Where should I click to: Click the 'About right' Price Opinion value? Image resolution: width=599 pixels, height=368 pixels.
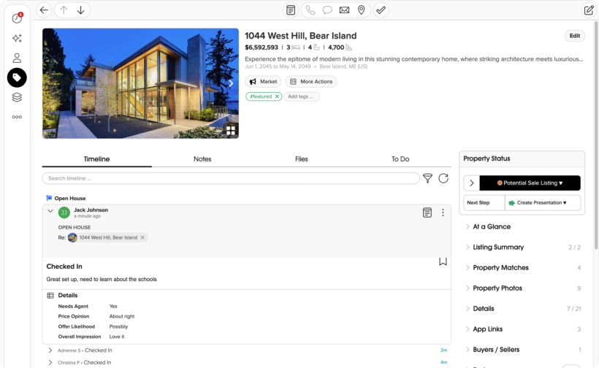point(122,316)
